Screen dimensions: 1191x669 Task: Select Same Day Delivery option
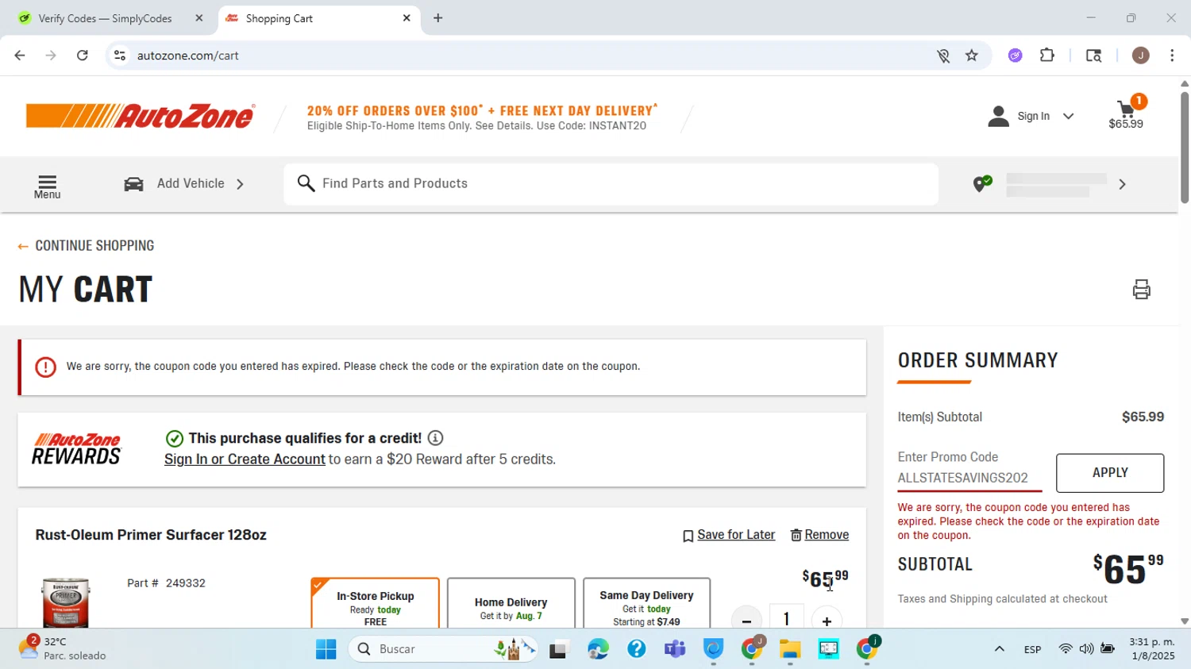tap(647, 604)
